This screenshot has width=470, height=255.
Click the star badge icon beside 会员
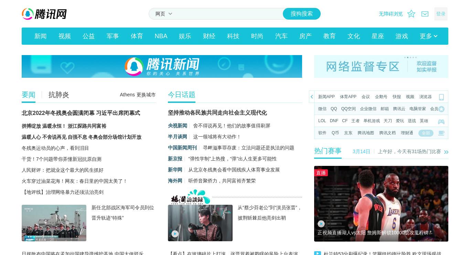(441, 109)
